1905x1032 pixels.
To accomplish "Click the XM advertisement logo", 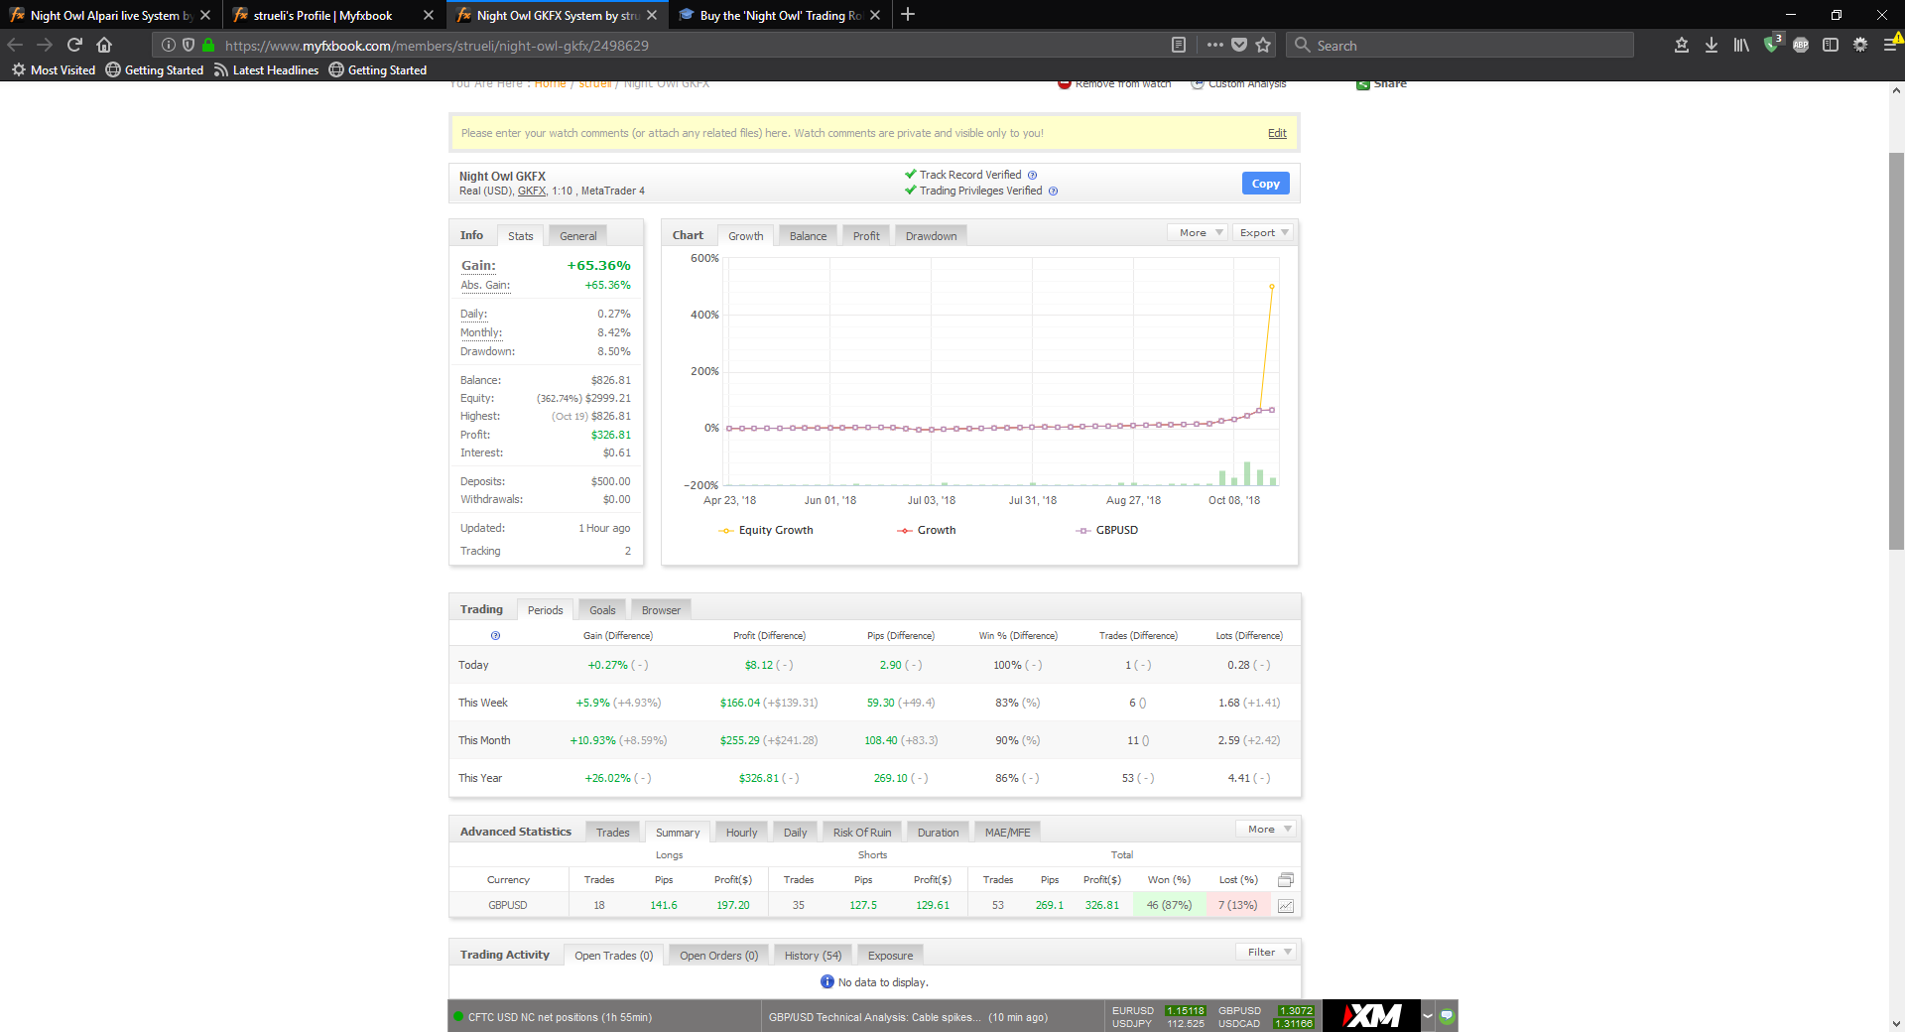I will (1371, 1015).
